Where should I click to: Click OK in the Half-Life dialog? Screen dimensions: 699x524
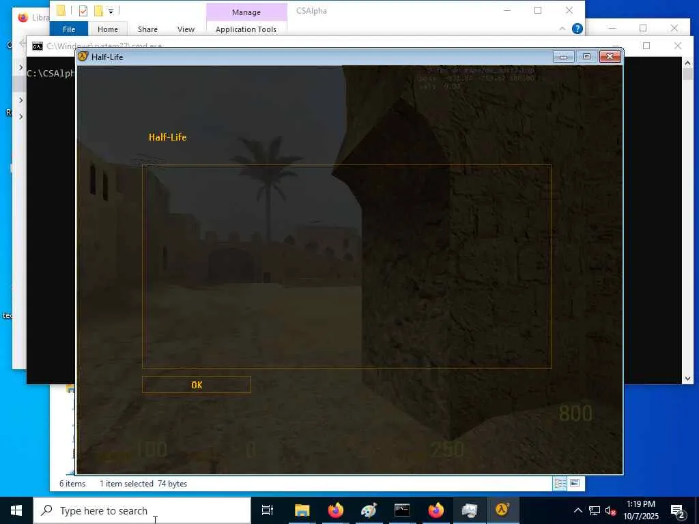point(197,385)
